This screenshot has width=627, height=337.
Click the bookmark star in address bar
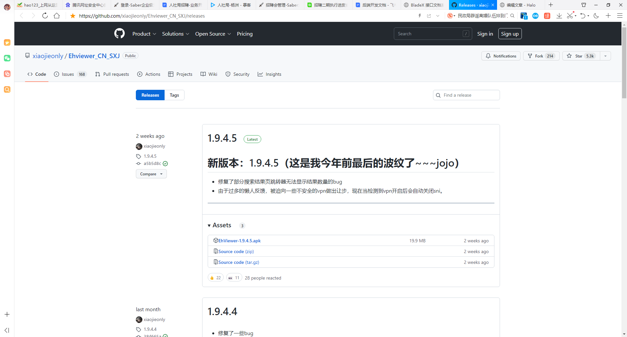[73, 16]
